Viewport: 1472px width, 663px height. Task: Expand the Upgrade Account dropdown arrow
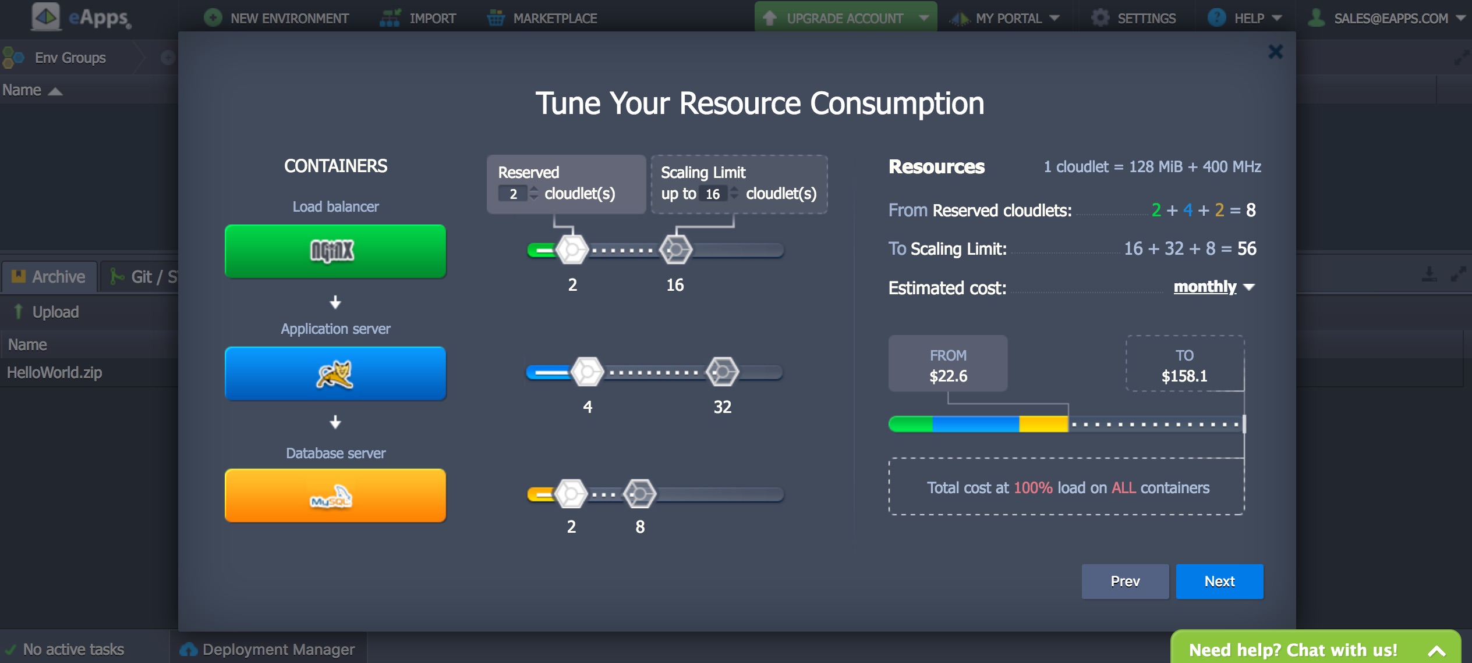point(924,18)
